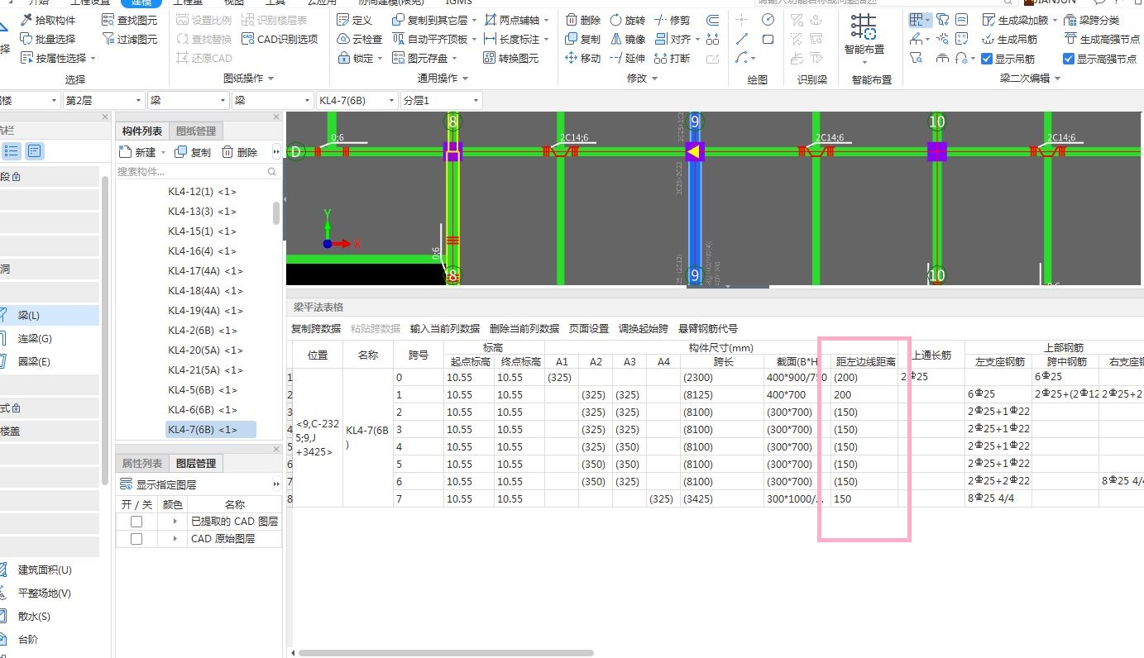The height and width of the screenshot is (658, 1144).
Task: Select the rectangle draw tool
Action: (768, 39)
